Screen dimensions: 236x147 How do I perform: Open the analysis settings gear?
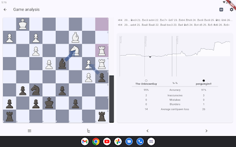click(x=231, y=10)
